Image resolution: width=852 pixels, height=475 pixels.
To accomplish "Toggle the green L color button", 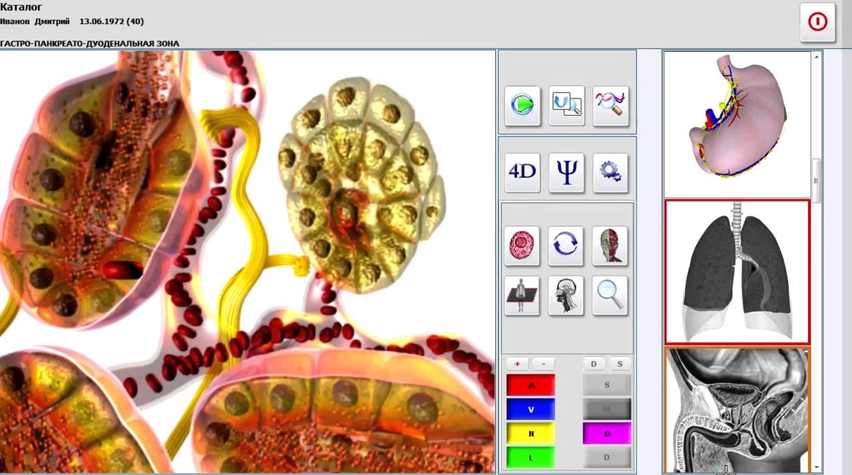I will click(531, 458).
